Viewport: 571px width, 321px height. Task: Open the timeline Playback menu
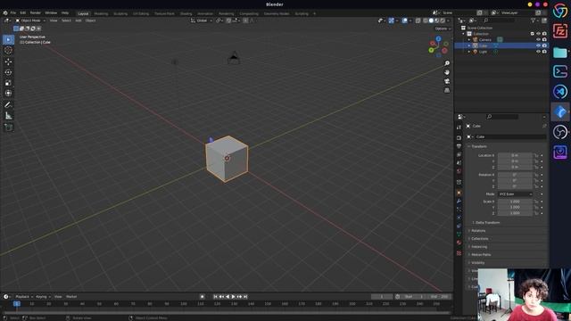point(24,297)
